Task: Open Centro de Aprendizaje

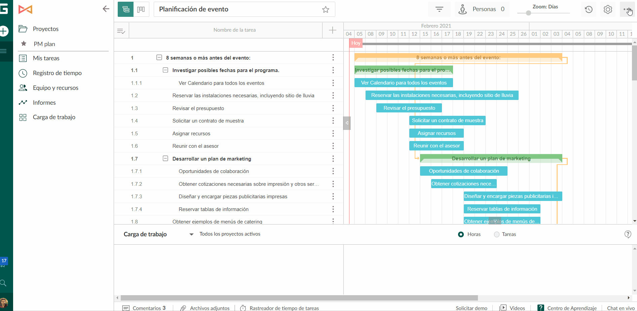Action: tap(567, 308)
